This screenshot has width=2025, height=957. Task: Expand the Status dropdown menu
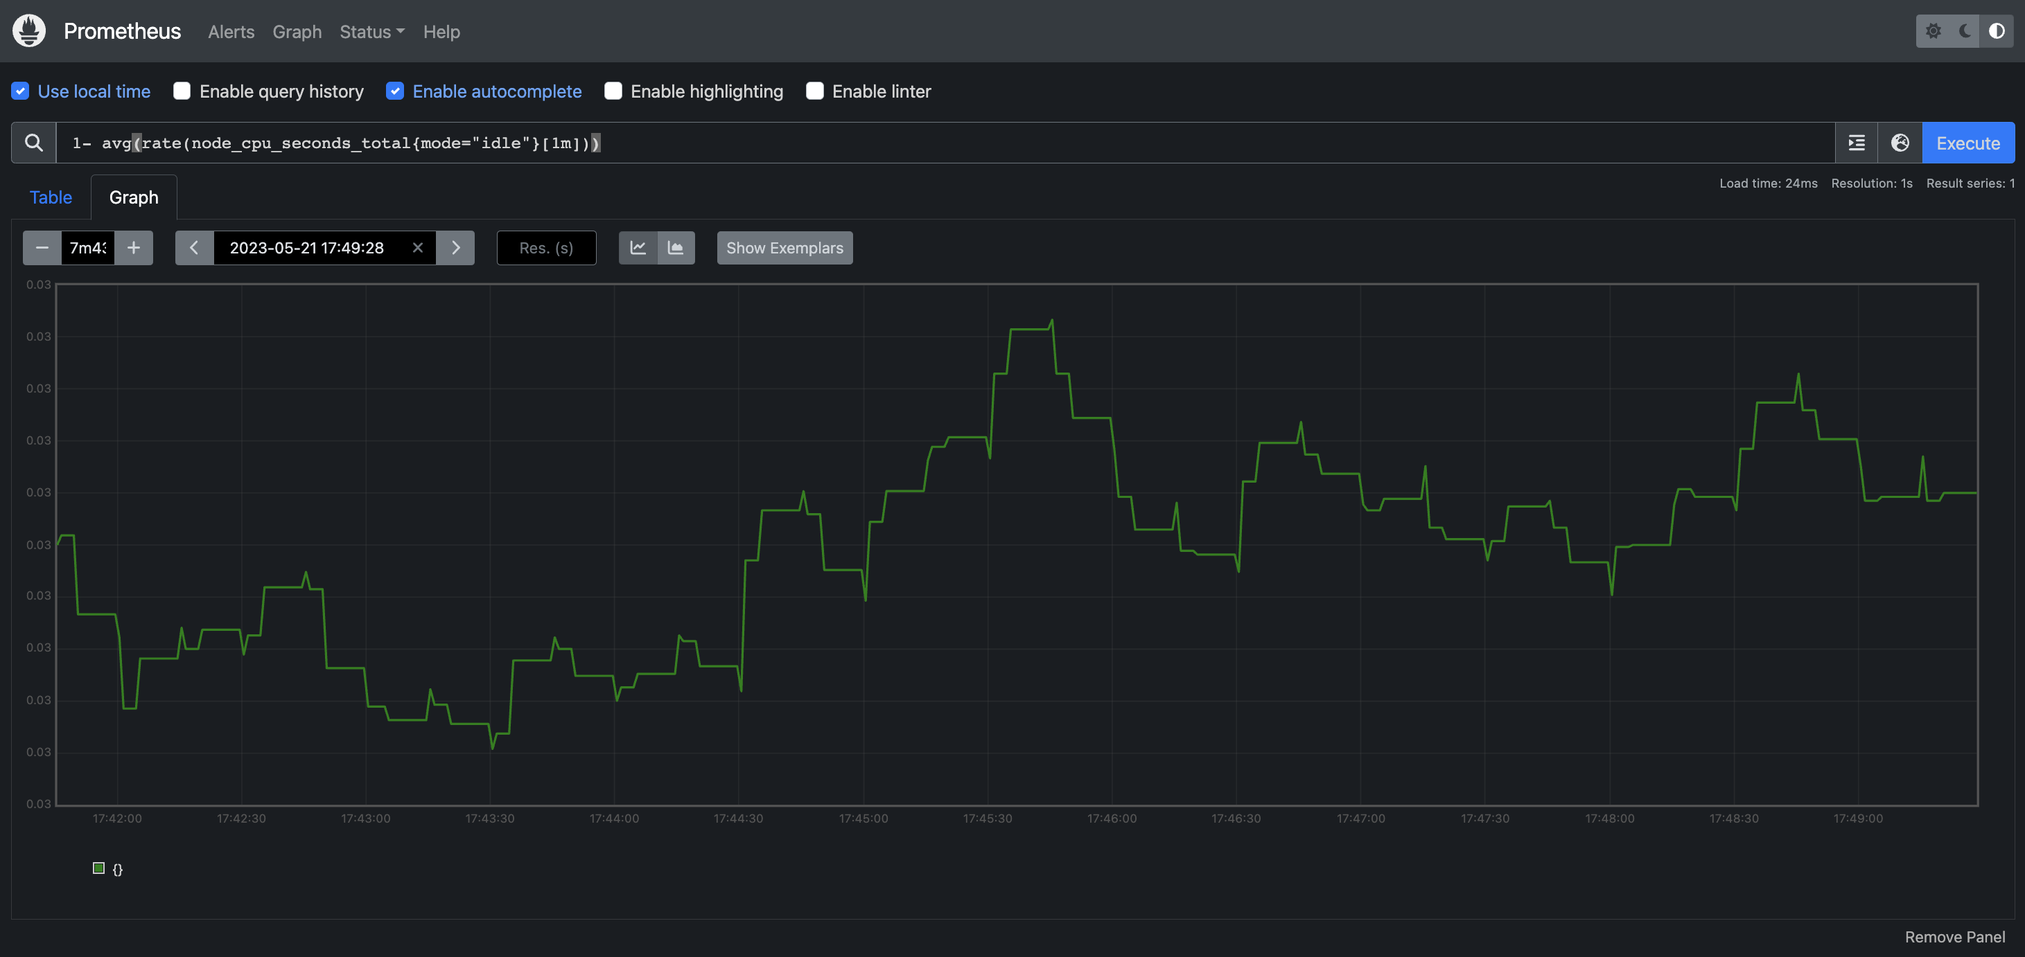(372, 31)
